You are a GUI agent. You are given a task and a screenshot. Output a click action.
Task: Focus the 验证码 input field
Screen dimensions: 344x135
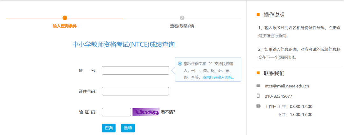click(116, 112)
